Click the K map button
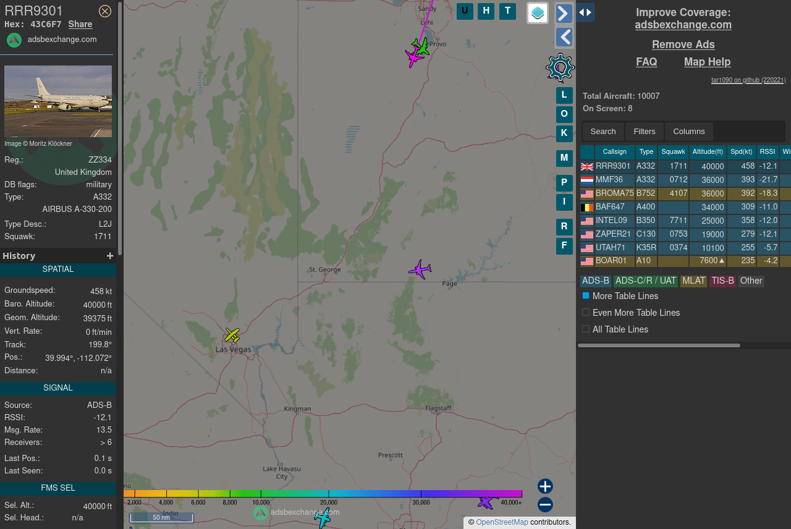This screenshot has height=529, width=791. (x=564, y=133)
